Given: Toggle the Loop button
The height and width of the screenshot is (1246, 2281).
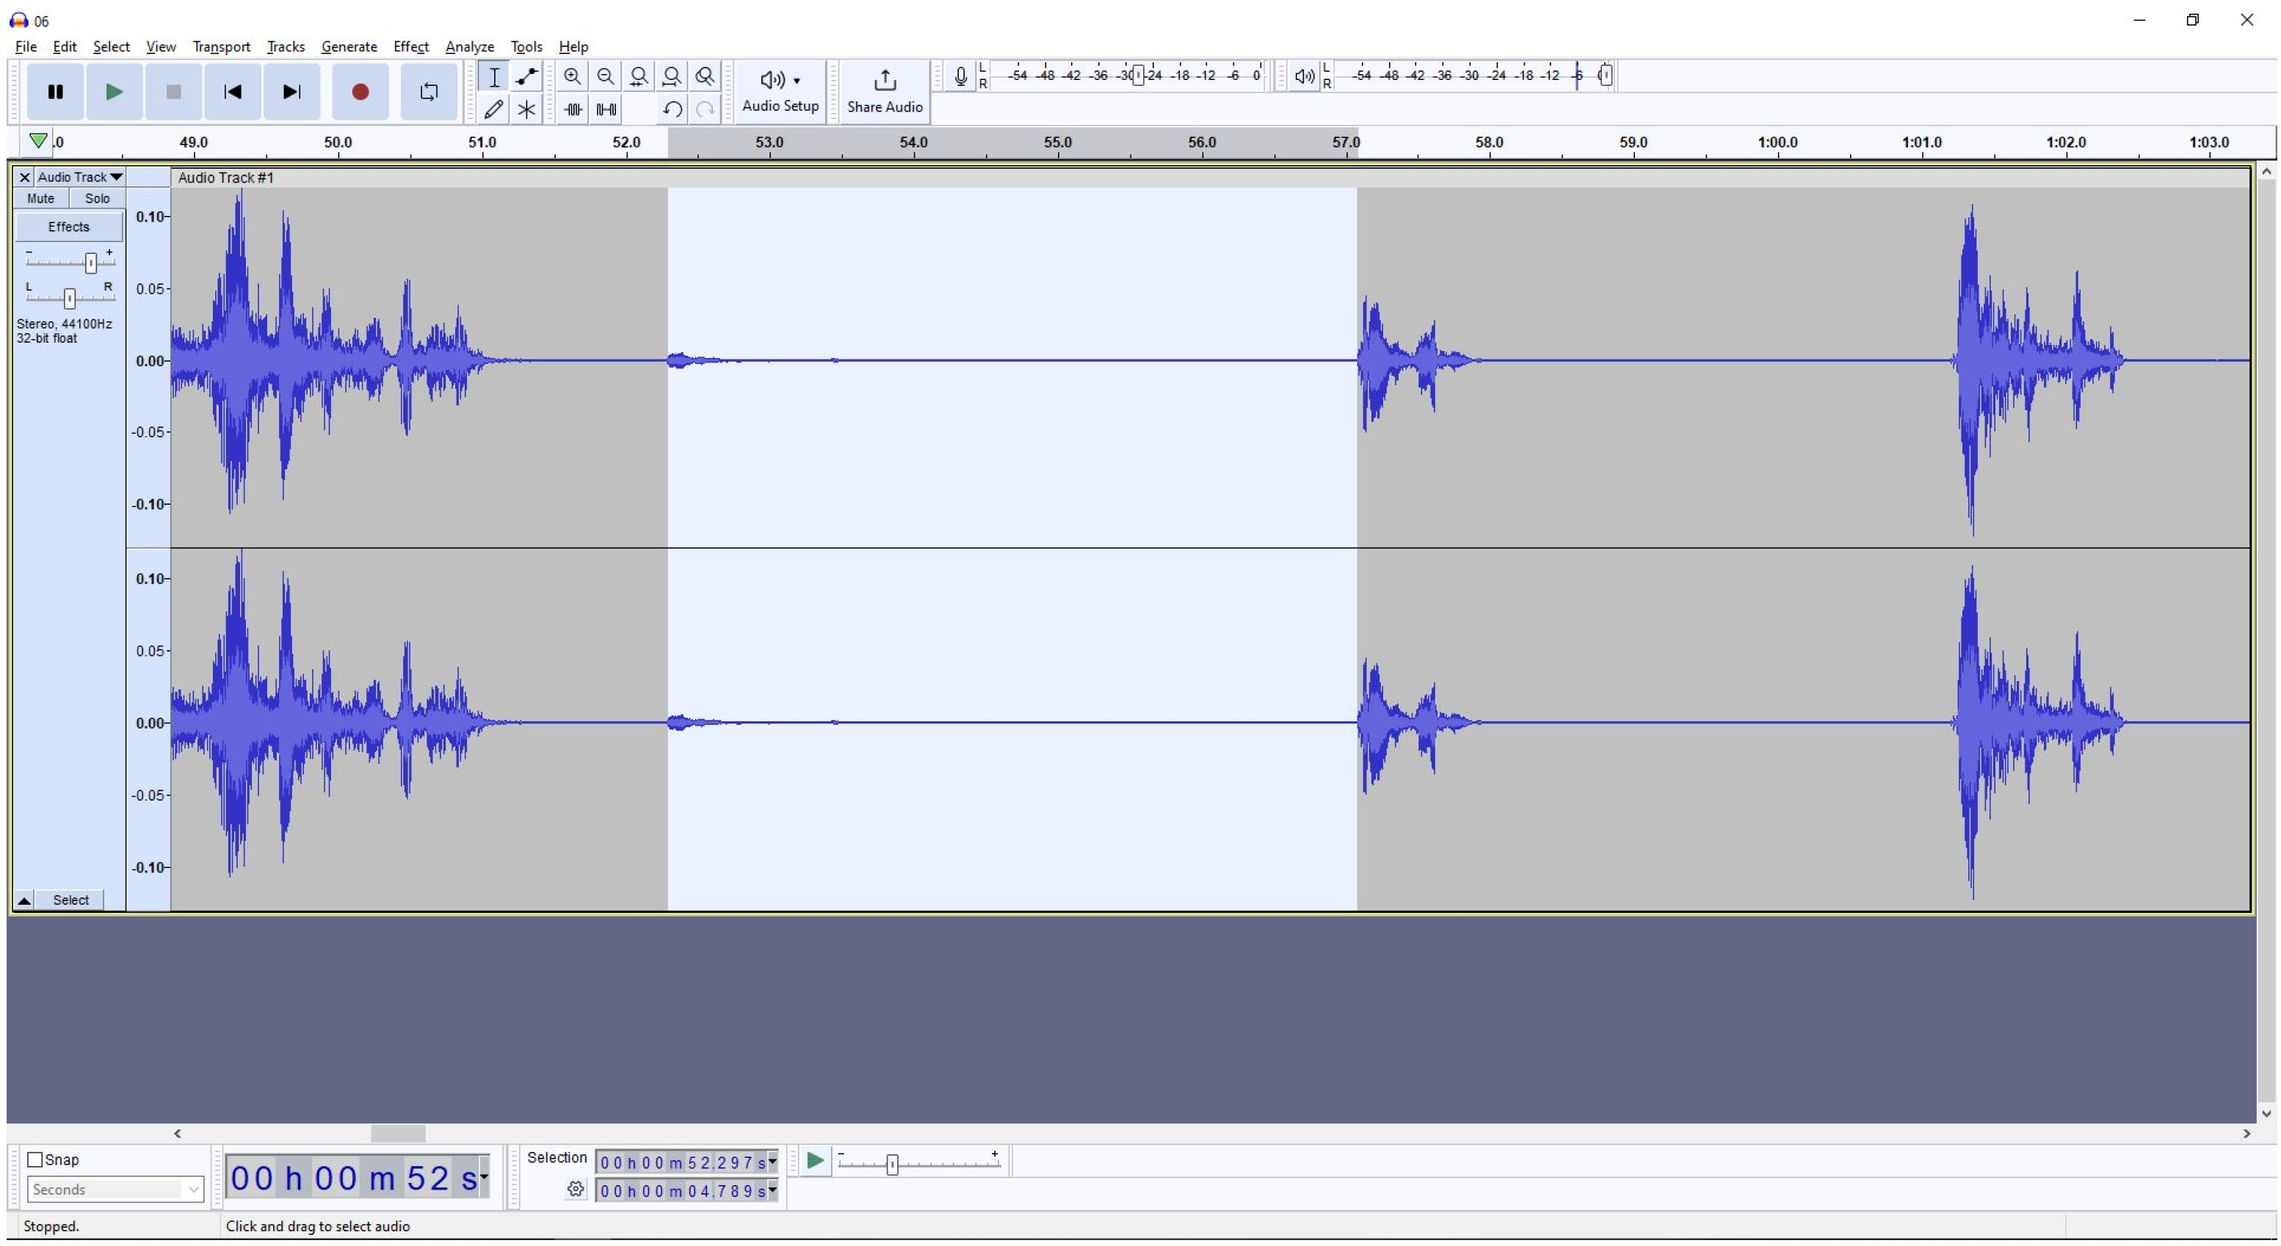Looking at the screenshot, I should (429, 92).
